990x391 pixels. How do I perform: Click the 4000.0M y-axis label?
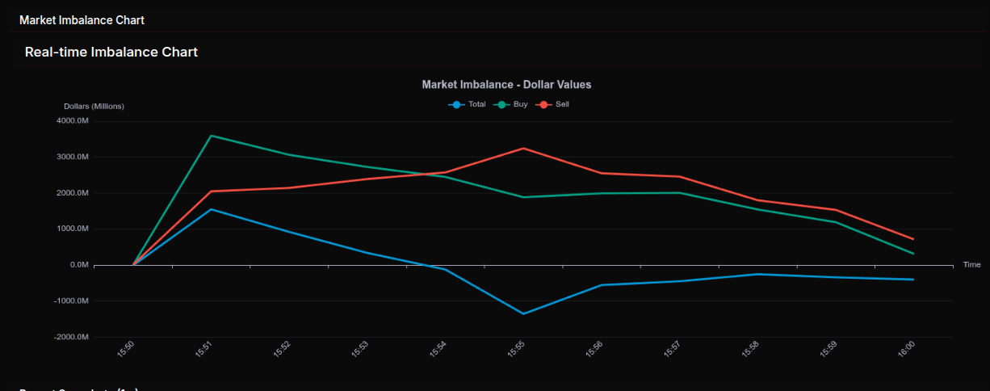click(72, 121)
